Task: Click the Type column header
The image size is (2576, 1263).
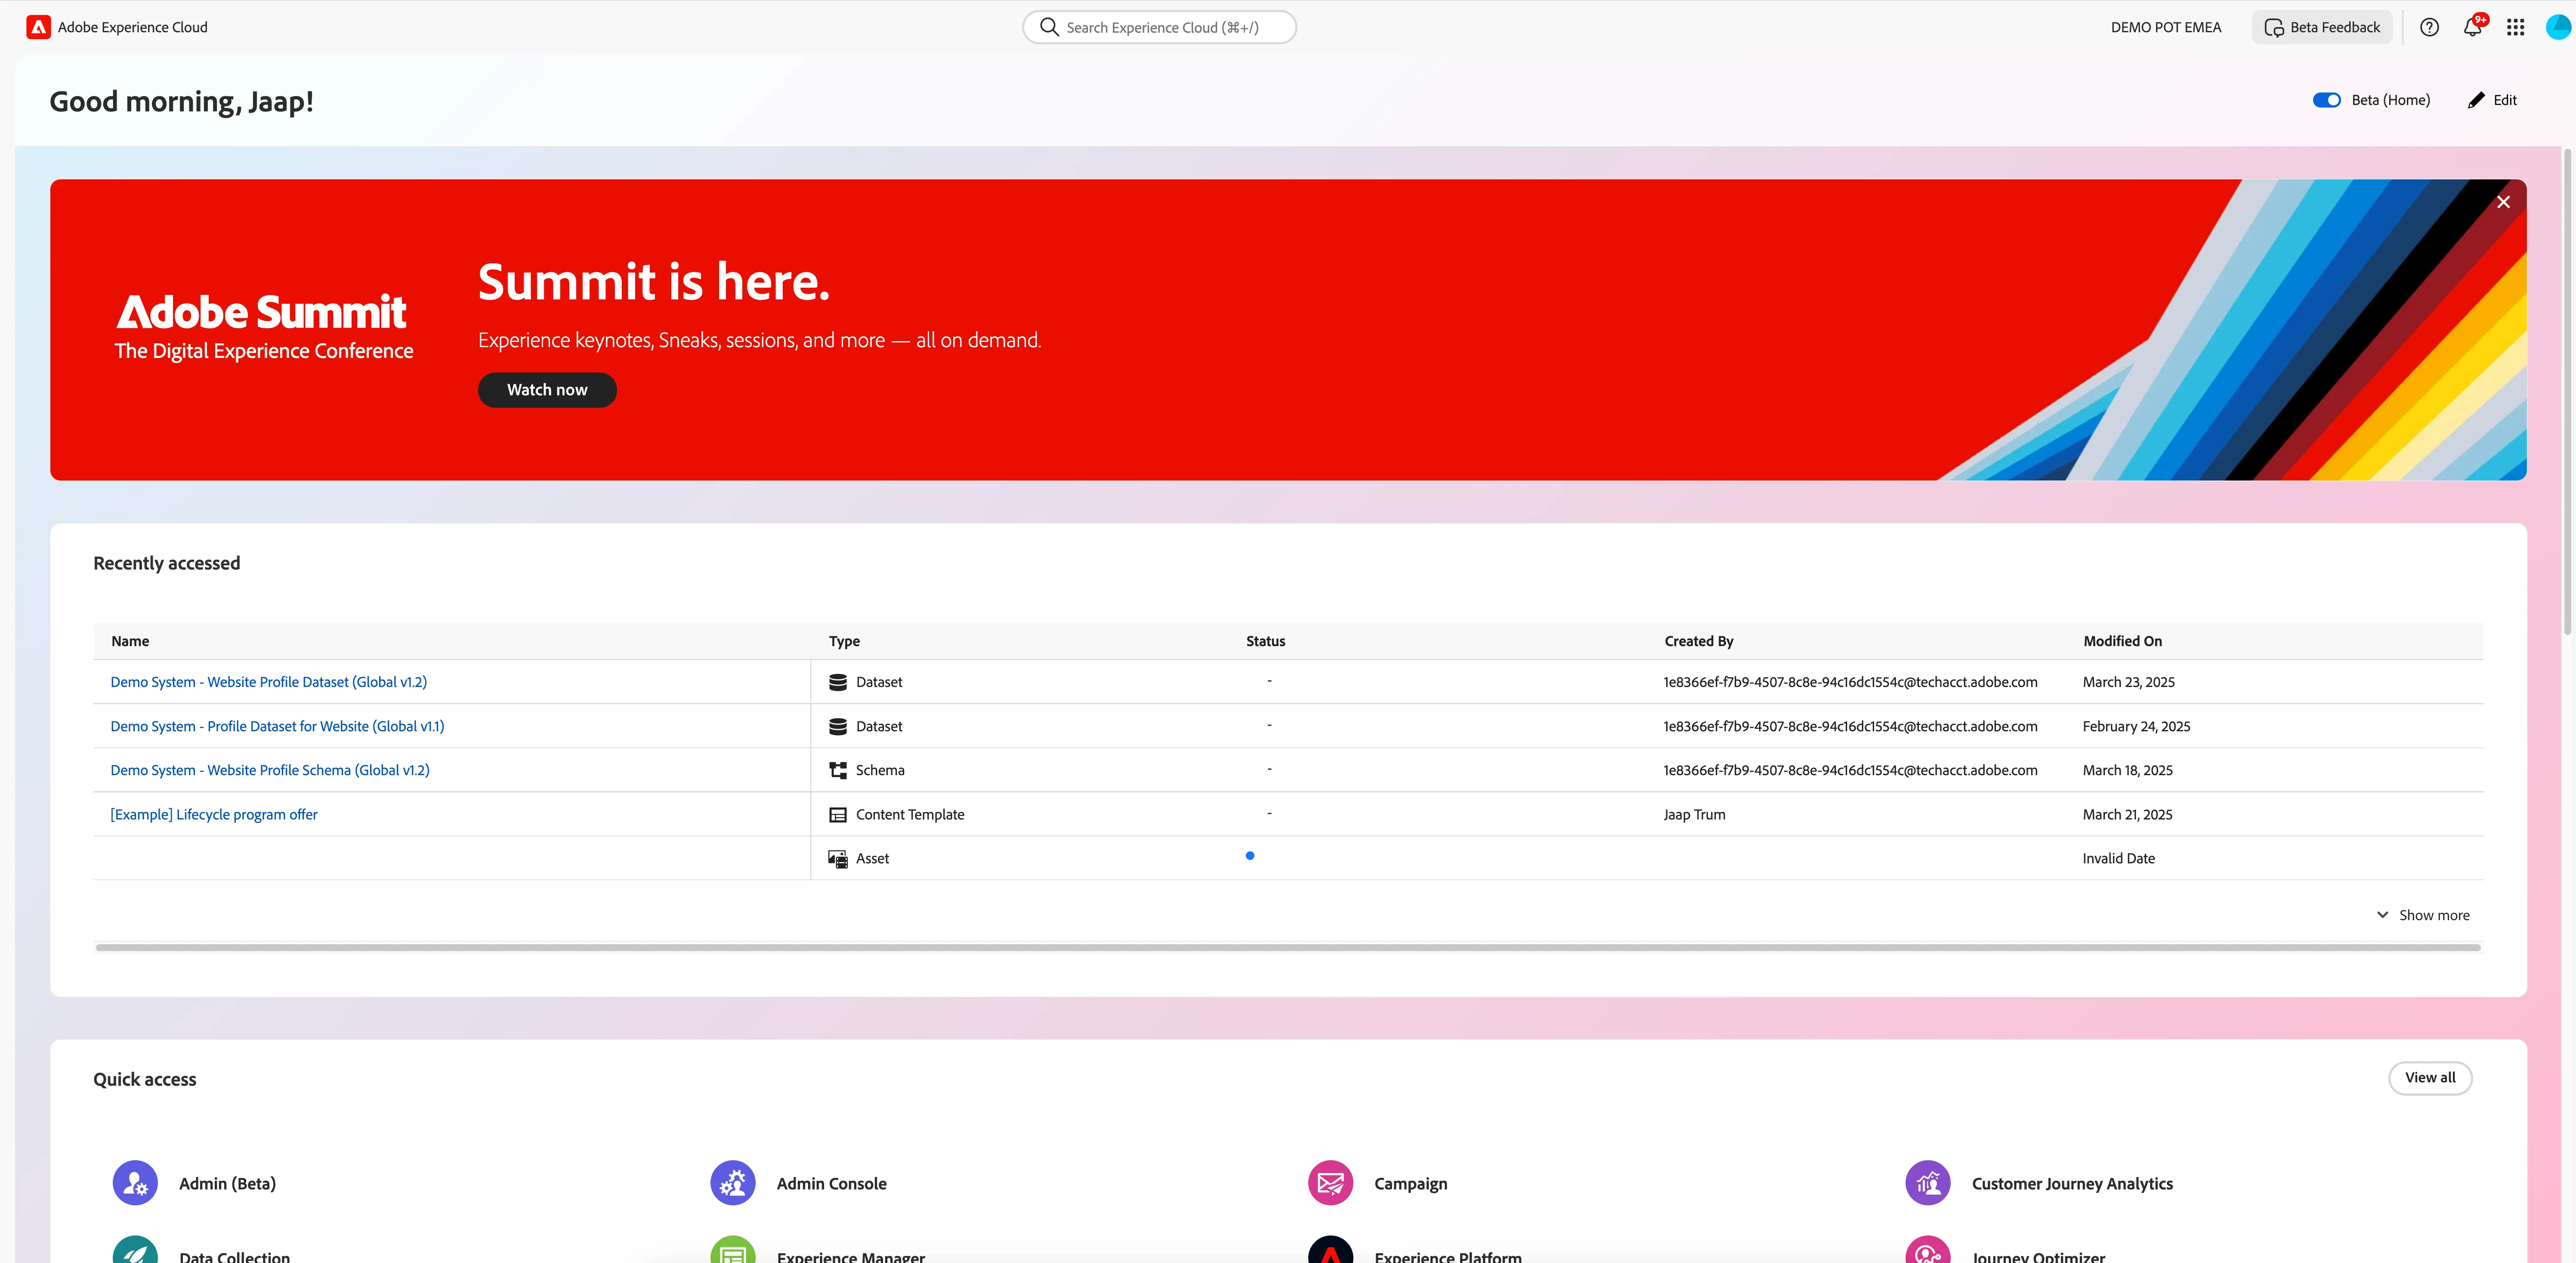Action: tap(844, 641)
